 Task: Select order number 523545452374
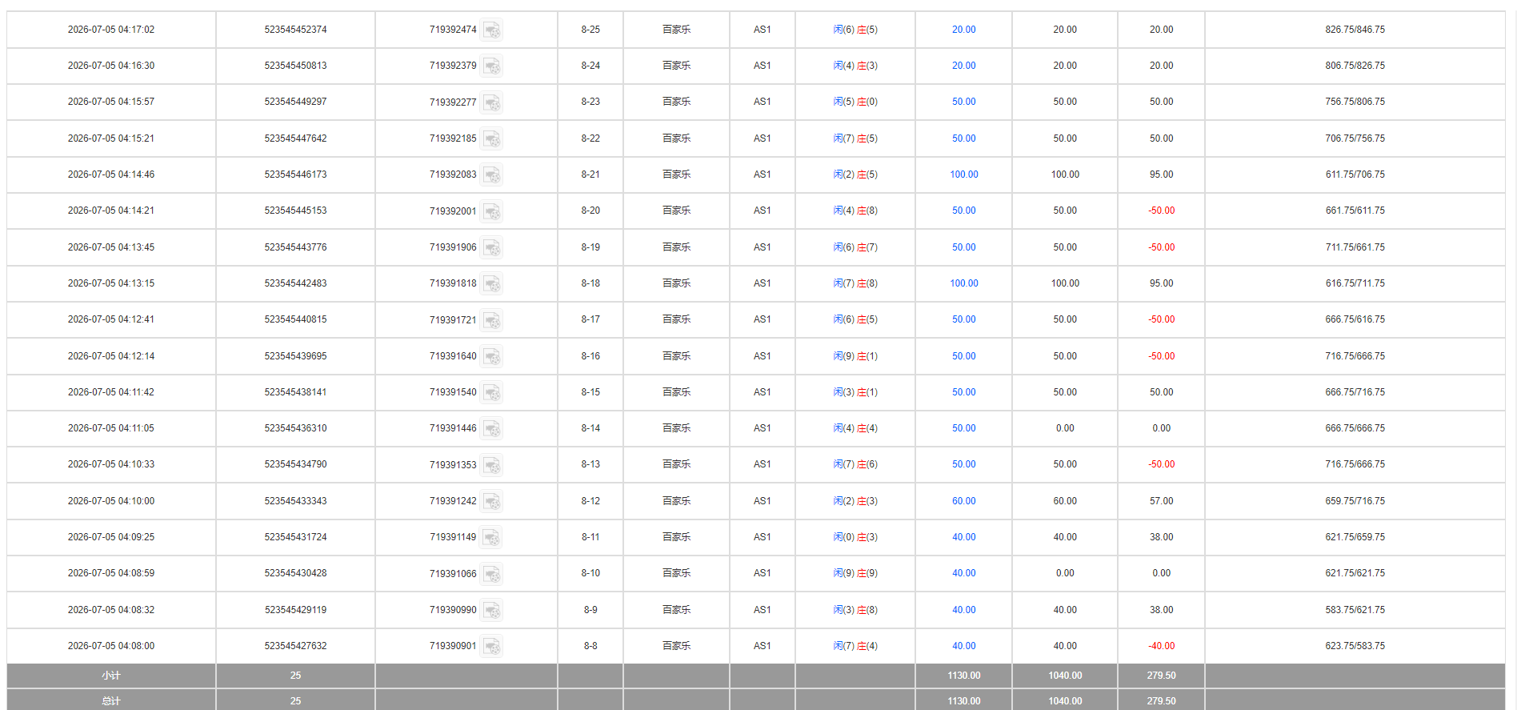click(295, 30)
